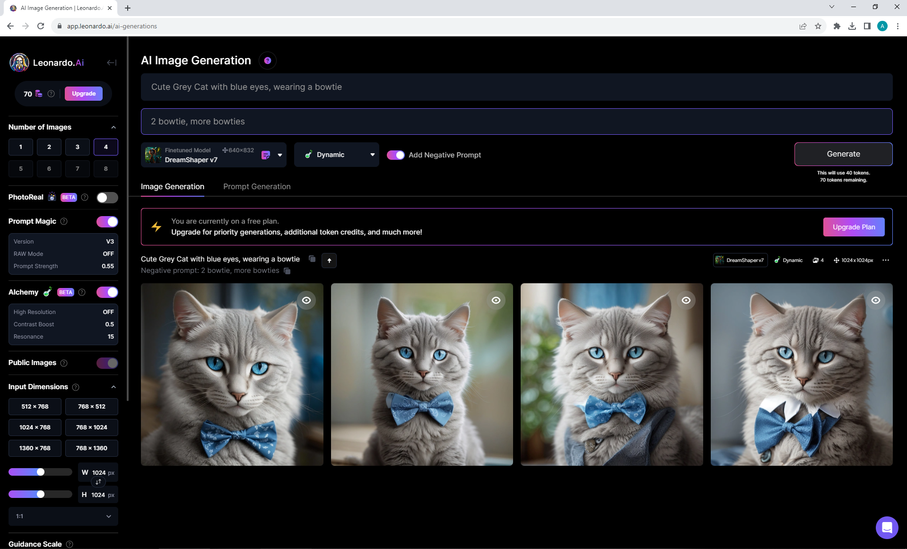This screenshot has width=907, height=549.
Task: Click the DreamShaper v7 tag on generation row
Action: click(740, 260)
